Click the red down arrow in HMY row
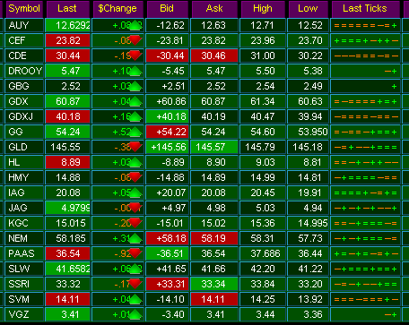This screenshot has height=325, width=409. 135,177
